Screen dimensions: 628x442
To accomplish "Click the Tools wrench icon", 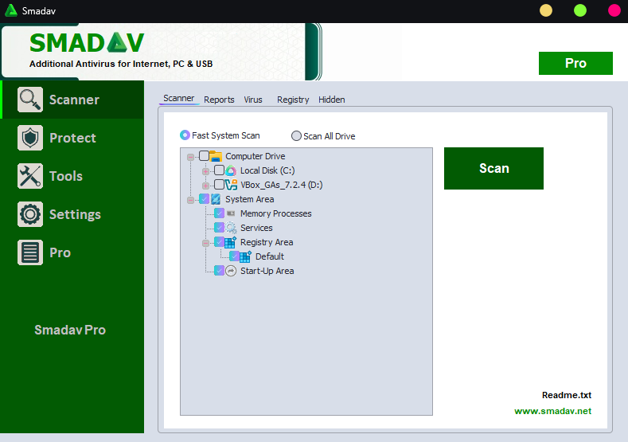I will point(30,176).
